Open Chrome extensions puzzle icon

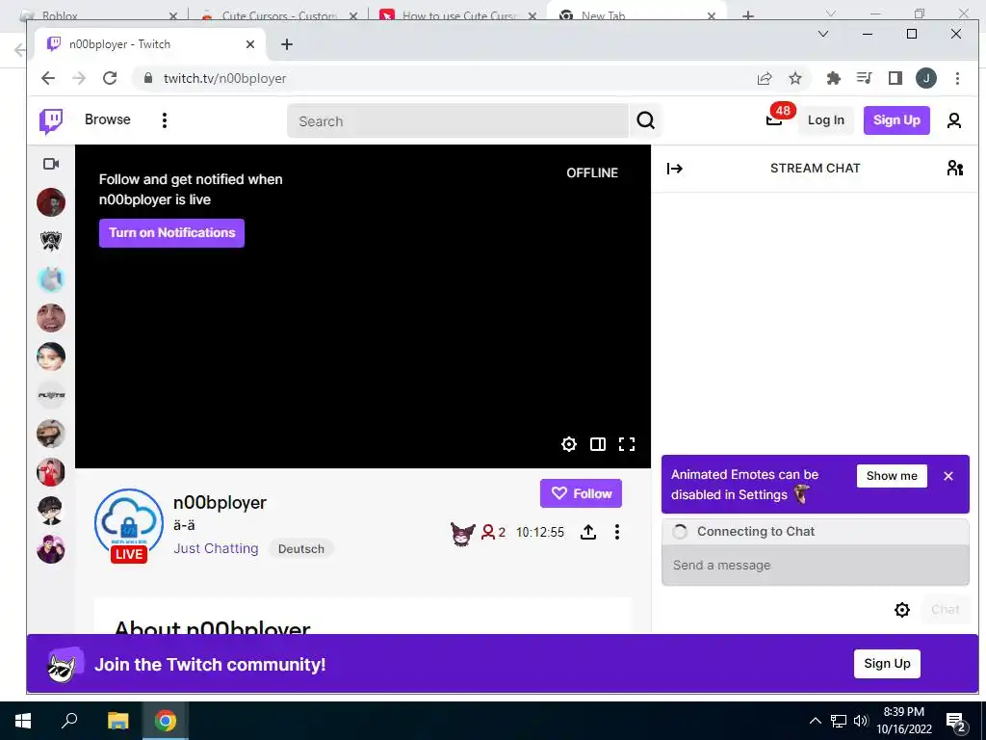834,78
